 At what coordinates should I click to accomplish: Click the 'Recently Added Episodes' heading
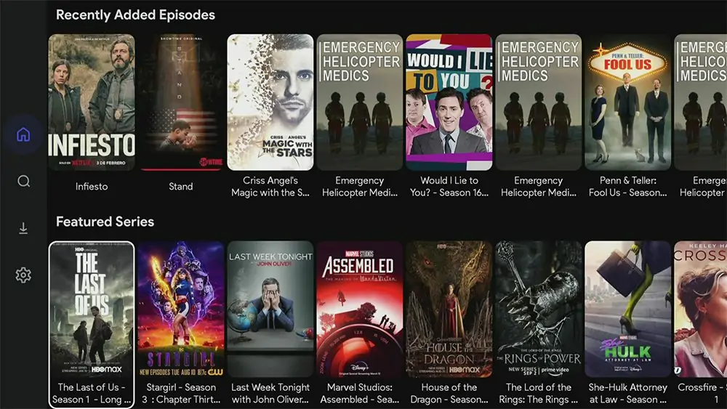click(135, 15)
